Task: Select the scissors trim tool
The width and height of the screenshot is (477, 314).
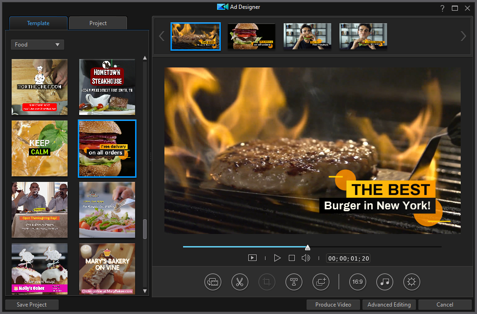Action: tap(240, 282)
